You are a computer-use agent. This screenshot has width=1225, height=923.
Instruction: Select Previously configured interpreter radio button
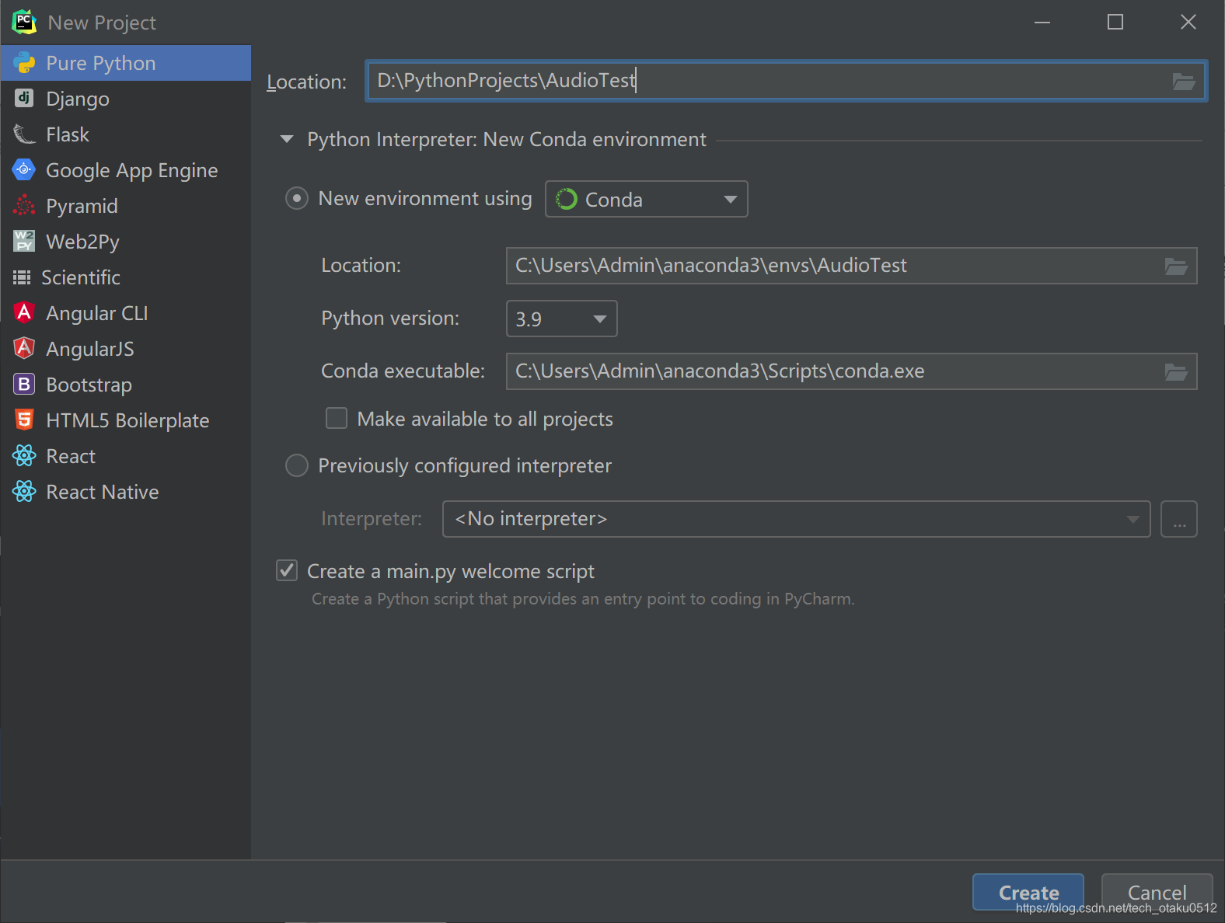297,466
